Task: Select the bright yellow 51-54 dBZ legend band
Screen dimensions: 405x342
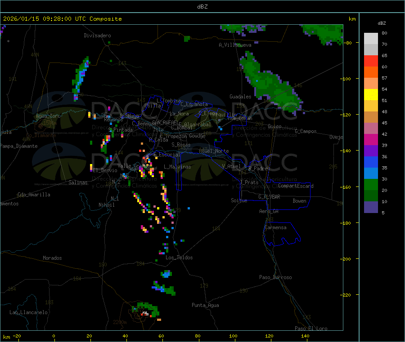Action: coord(371,95)
